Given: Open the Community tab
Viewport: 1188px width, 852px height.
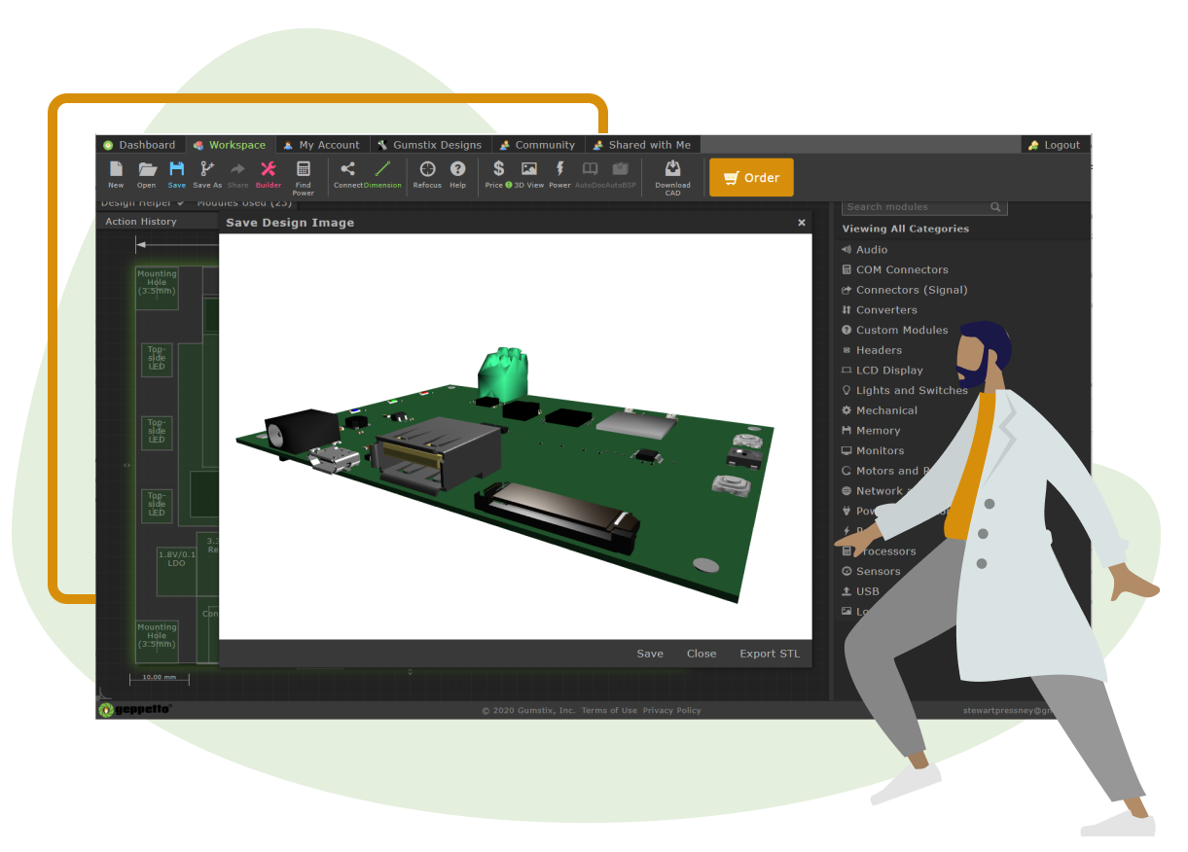Looking at the screenshot, I should click(537, 145).
